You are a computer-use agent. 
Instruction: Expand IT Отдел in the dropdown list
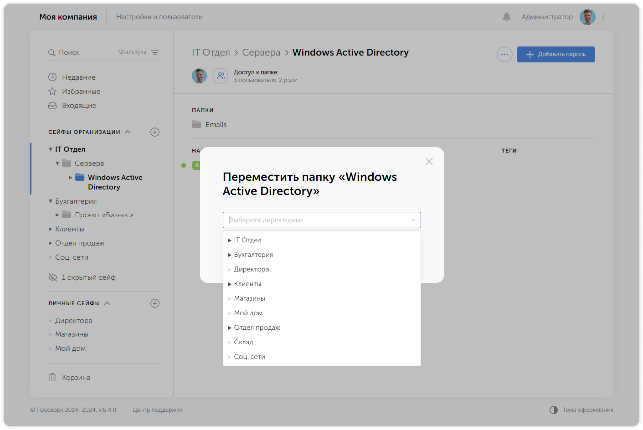[x=230, y=240]
